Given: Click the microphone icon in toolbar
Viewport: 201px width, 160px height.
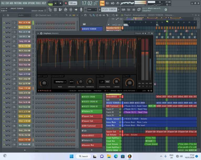Looking at the screenshot, I should pyautogui.click(x=81, y=10).
